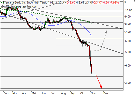The width and height of the screenshot is (135, 95).
Task: Click the 'Dez' month label
Action: point(106,93)
